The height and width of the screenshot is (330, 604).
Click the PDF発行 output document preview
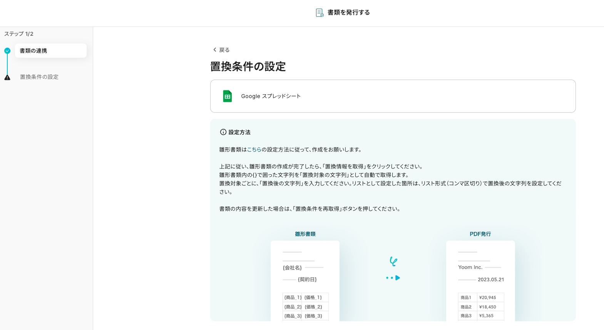(x=480, y=281)
